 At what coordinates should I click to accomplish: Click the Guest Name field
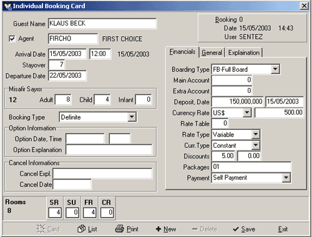pos(102,23)
